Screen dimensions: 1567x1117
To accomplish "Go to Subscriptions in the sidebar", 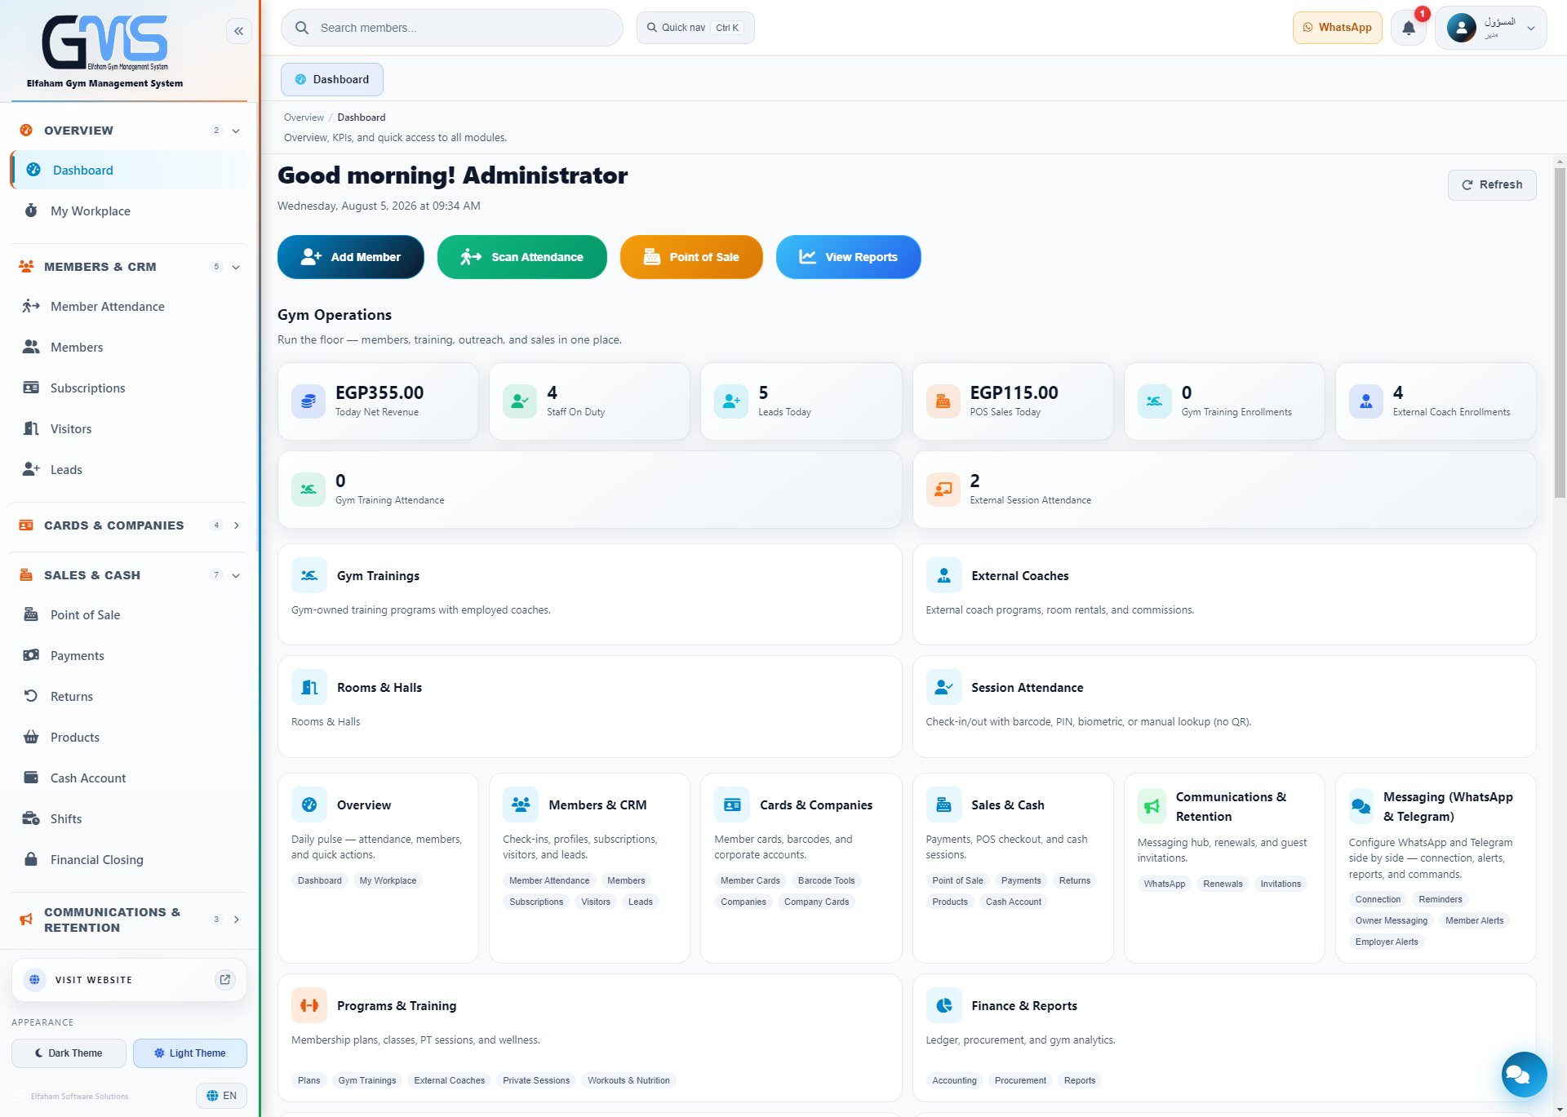I will (130, 388).
